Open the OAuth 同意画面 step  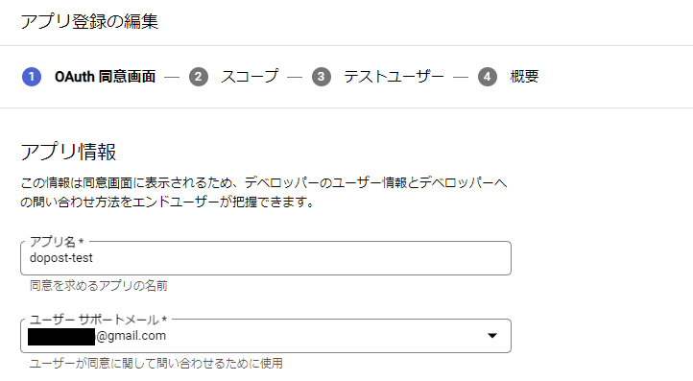(106, 77)
